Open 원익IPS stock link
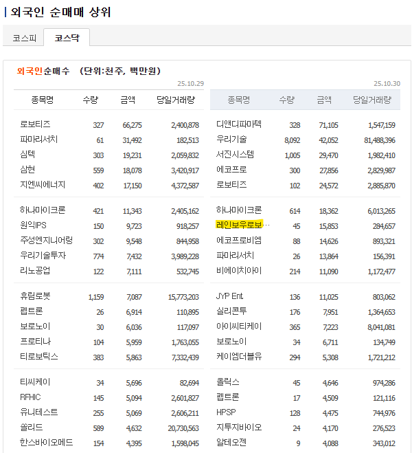This screenshot has width=412, height=453. [x=33, y=225]
